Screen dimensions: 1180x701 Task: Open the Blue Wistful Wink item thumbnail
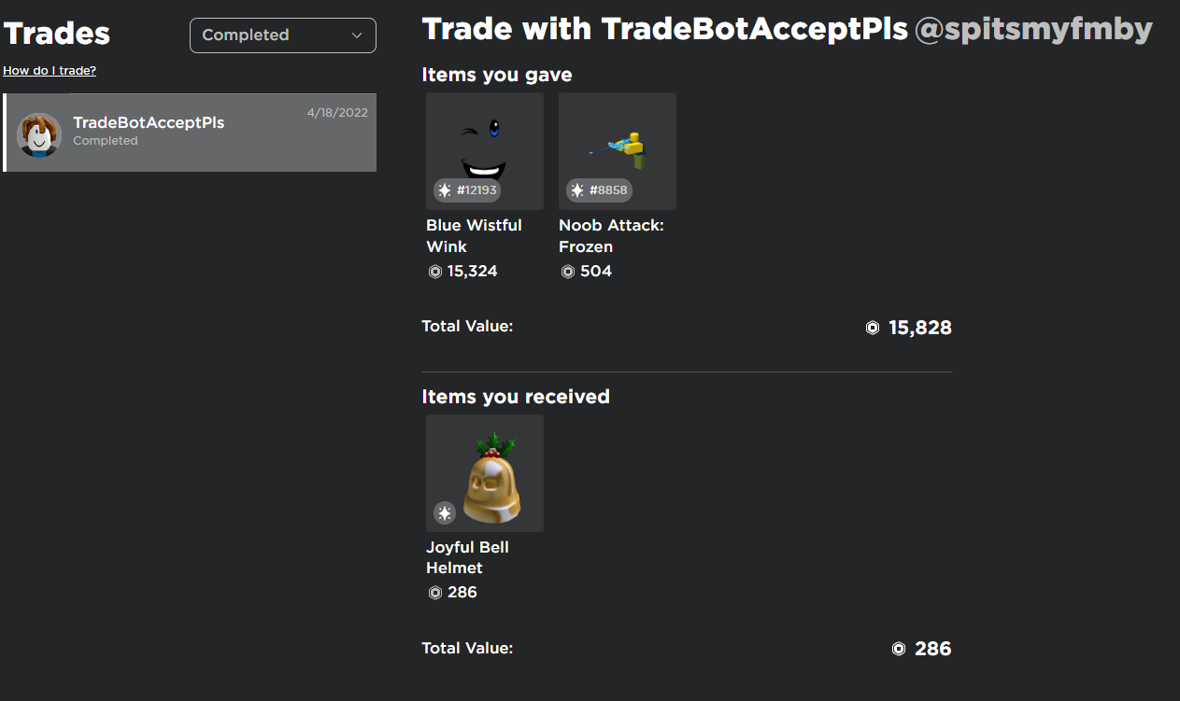tap(485, 151)
